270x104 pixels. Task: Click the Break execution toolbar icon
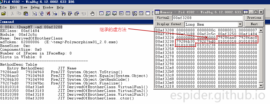click(55, 14)
